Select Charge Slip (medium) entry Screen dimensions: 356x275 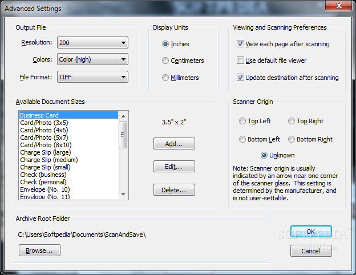[68, 160]
